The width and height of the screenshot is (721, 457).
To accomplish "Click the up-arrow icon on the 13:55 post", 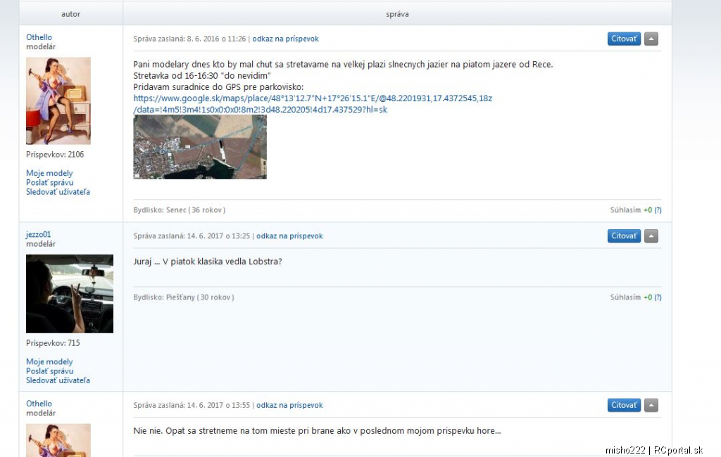I will click(651, 405).
